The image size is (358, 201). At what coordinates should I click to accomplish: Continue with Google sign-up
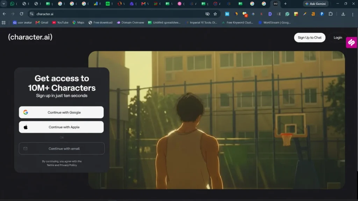tap(61, 112)
